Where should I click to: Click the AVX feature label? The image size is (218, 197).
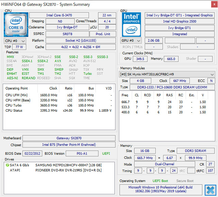pos(58,61)
